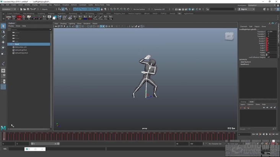The image size is (280, 157).
Task: Click the Bend shelf icon
Action: pyautogui.click(x=19, y=17)
